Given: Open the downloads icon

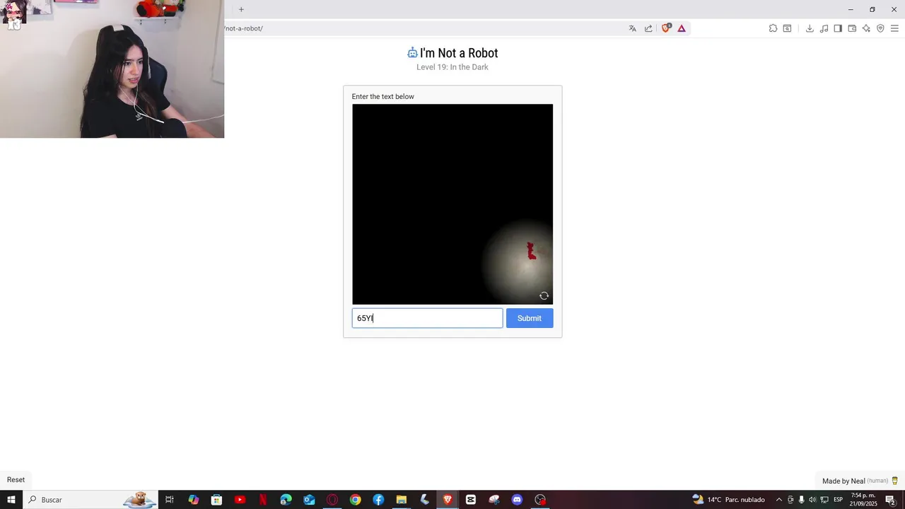Looking at the screenshot, I should pyautogui.click(x=810, y=28).
